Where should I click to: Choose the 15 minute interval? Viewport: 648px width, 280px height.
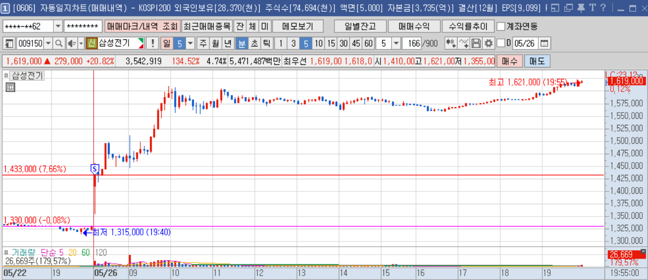(x=331, y=43)
